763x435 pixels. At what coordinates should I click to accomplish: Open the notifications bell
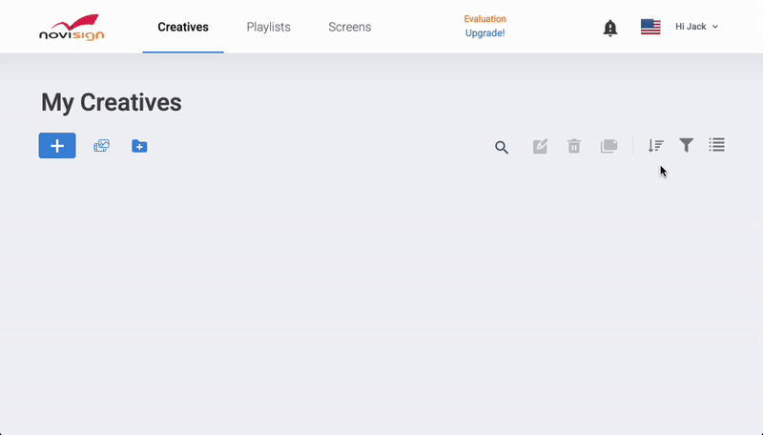click(610, 28)
